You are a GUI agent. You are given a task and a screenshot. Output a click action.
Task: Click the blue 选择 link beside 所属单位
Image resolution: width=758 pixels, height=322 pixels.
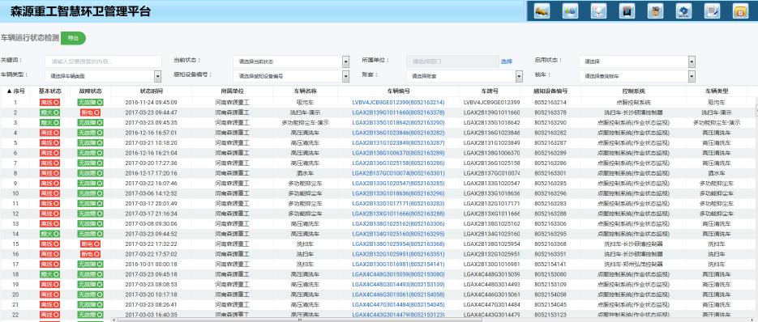506,61
